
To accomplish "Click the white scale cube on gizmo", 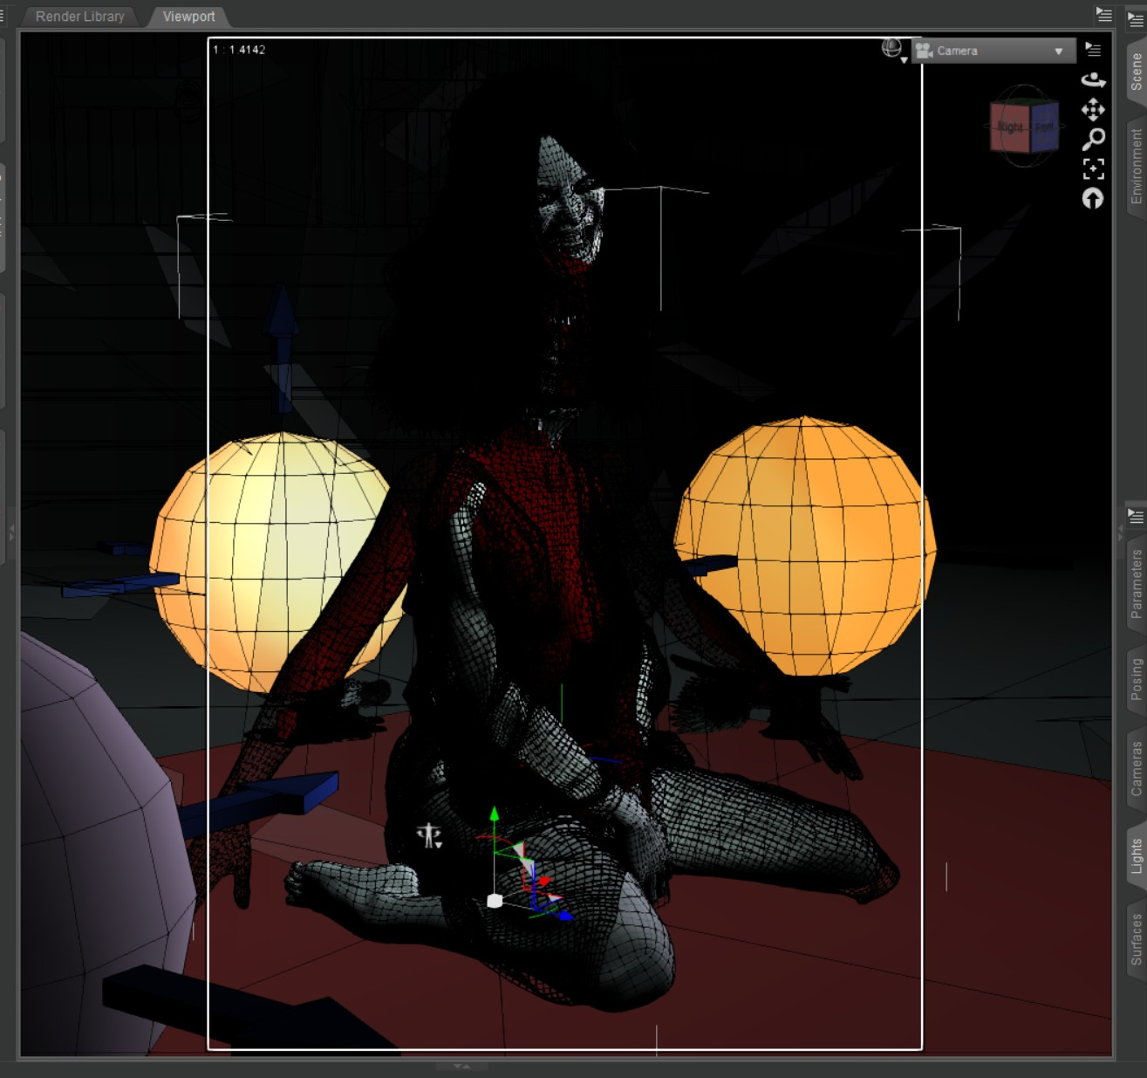I will [x=495, y=901].
